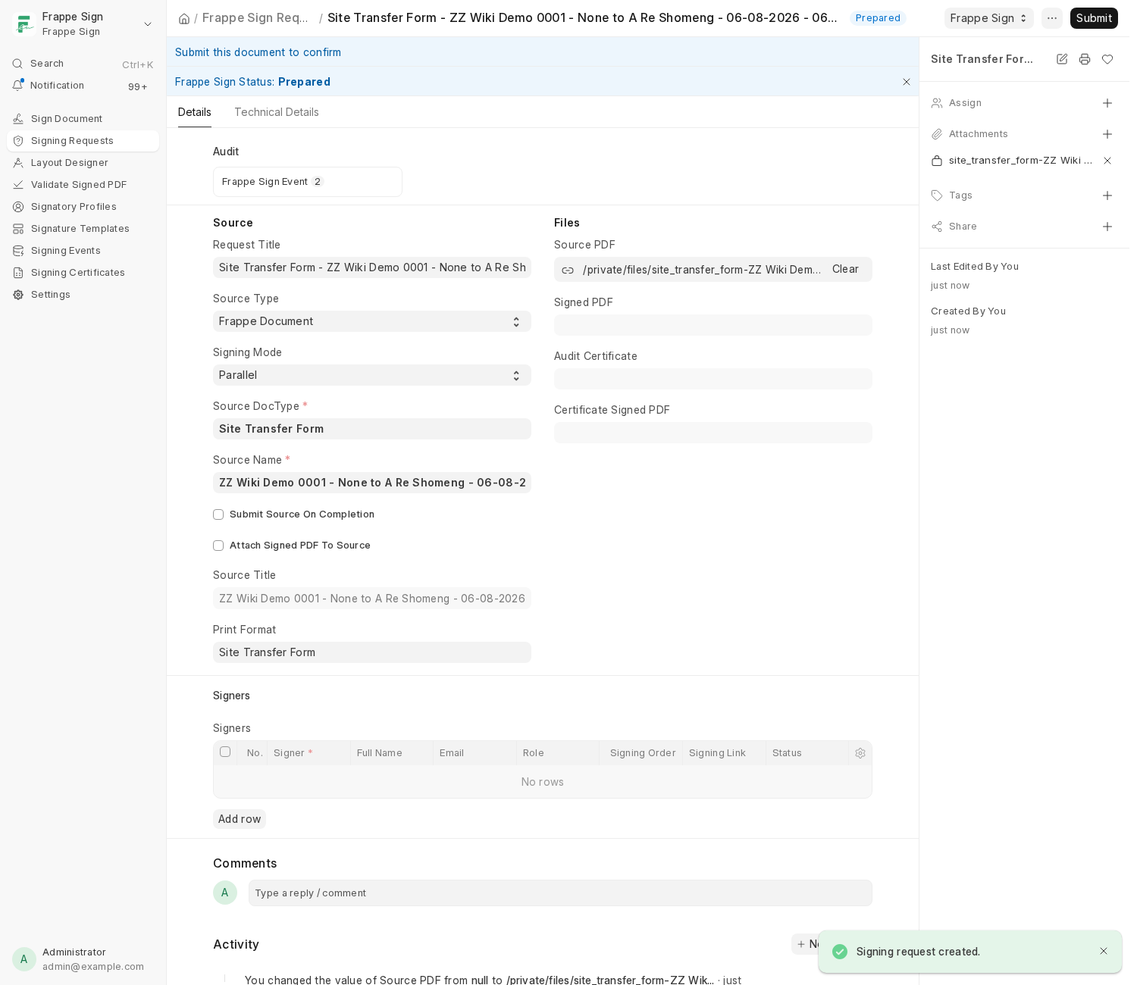
Task: Click the Audit Certificate field
Action: (x=713, y=379)
